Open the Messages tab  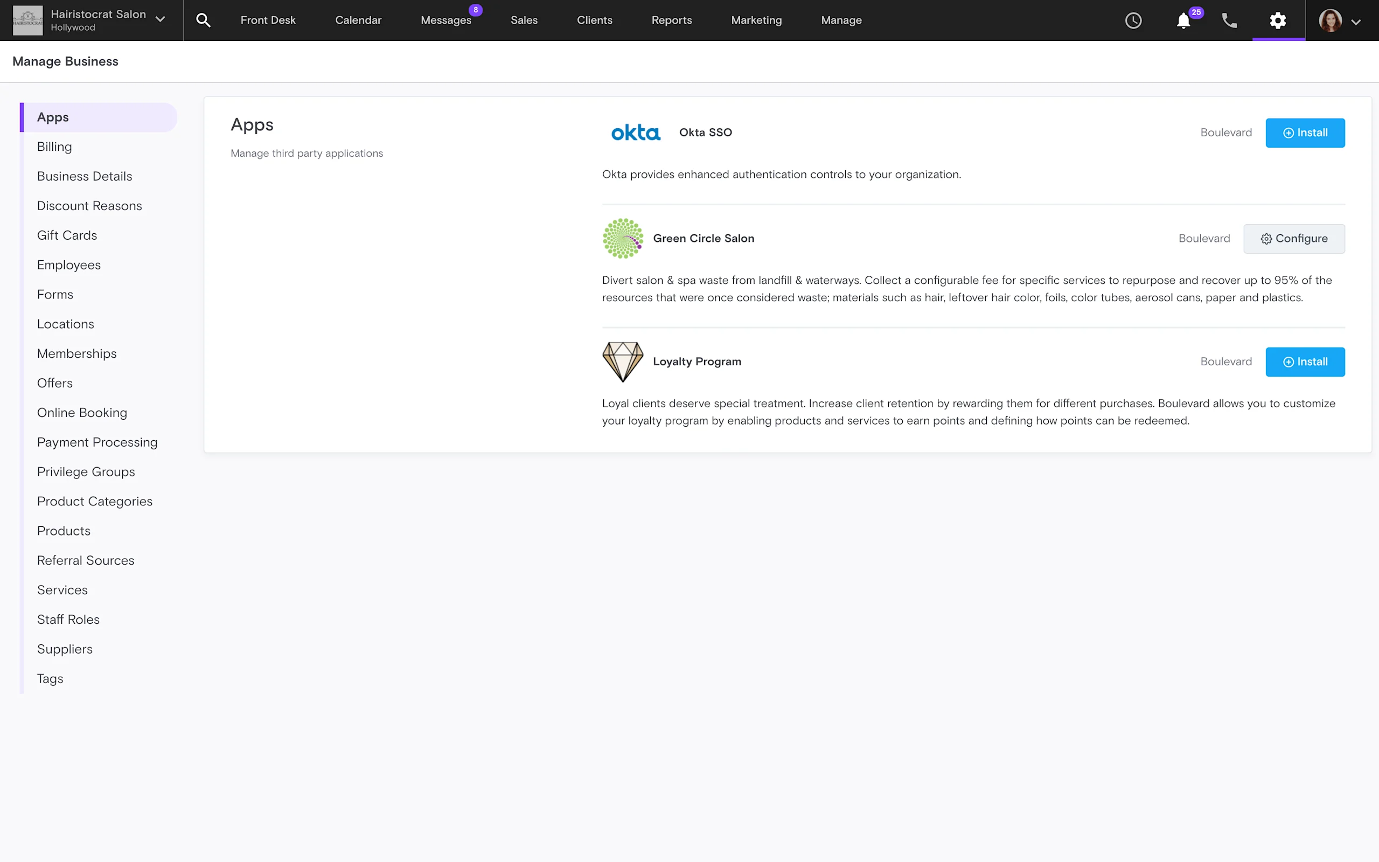coord(445,20)
